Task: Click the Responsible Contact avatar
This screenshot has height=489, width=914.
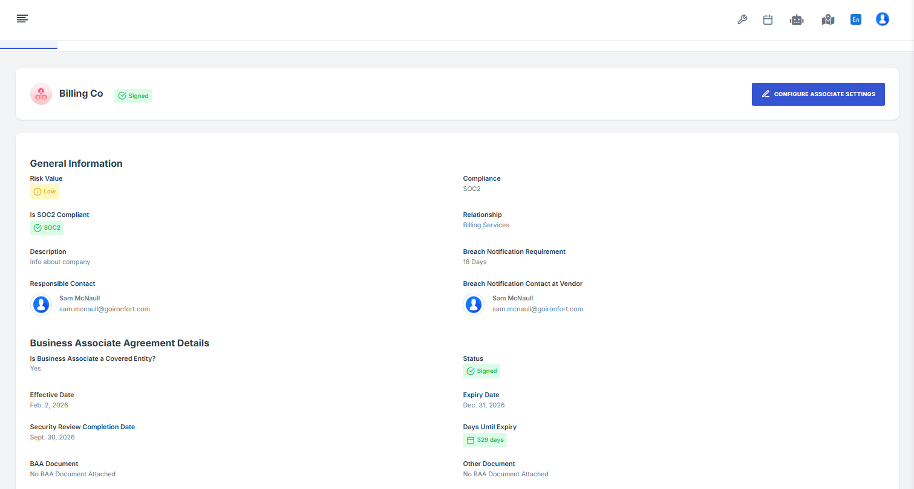Action: (41, 304)
